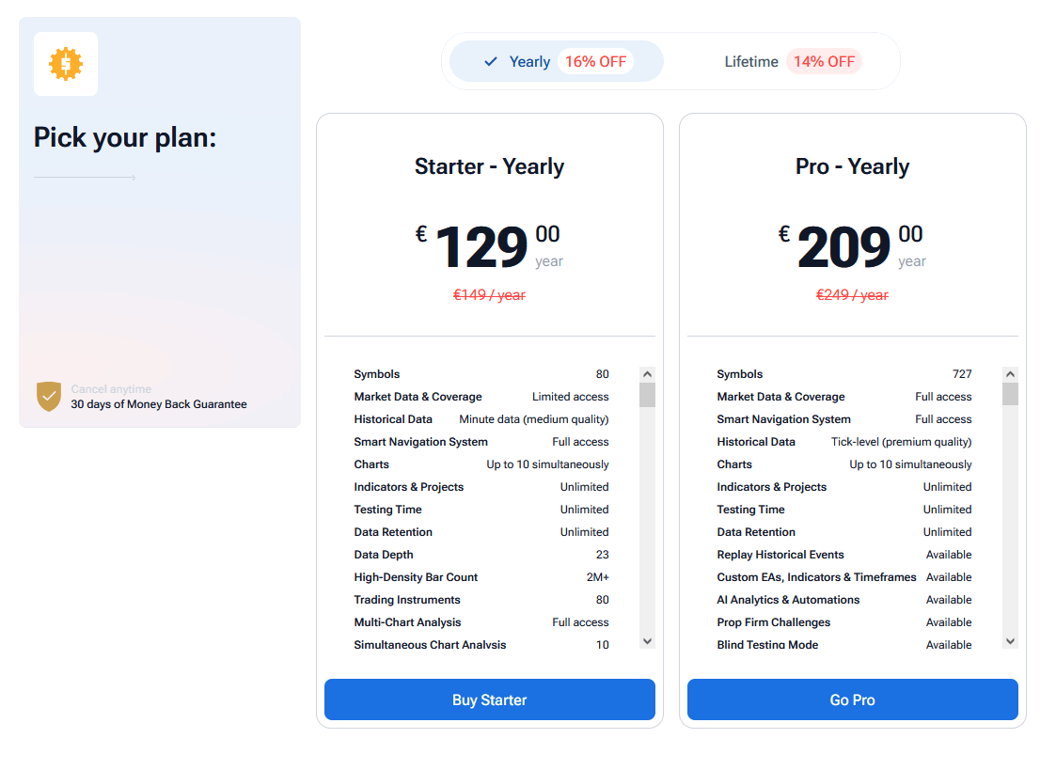
Task: Click the checkmark next to Yearly
Action: click(490, 62)
